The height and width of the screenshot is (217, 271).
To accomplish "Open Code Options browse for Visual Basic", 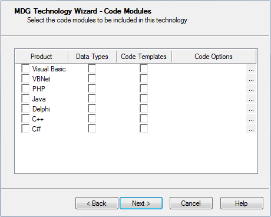I will tap(251, 68).
